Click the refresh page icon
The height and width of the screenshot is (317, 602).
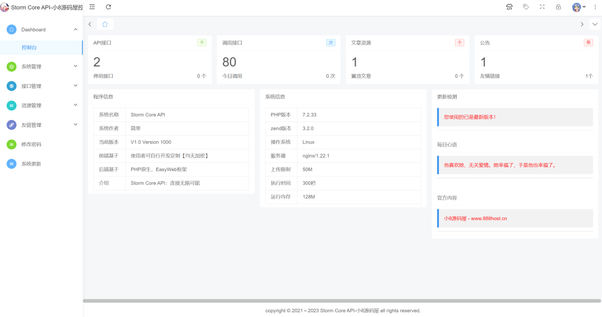coord(108,7)
